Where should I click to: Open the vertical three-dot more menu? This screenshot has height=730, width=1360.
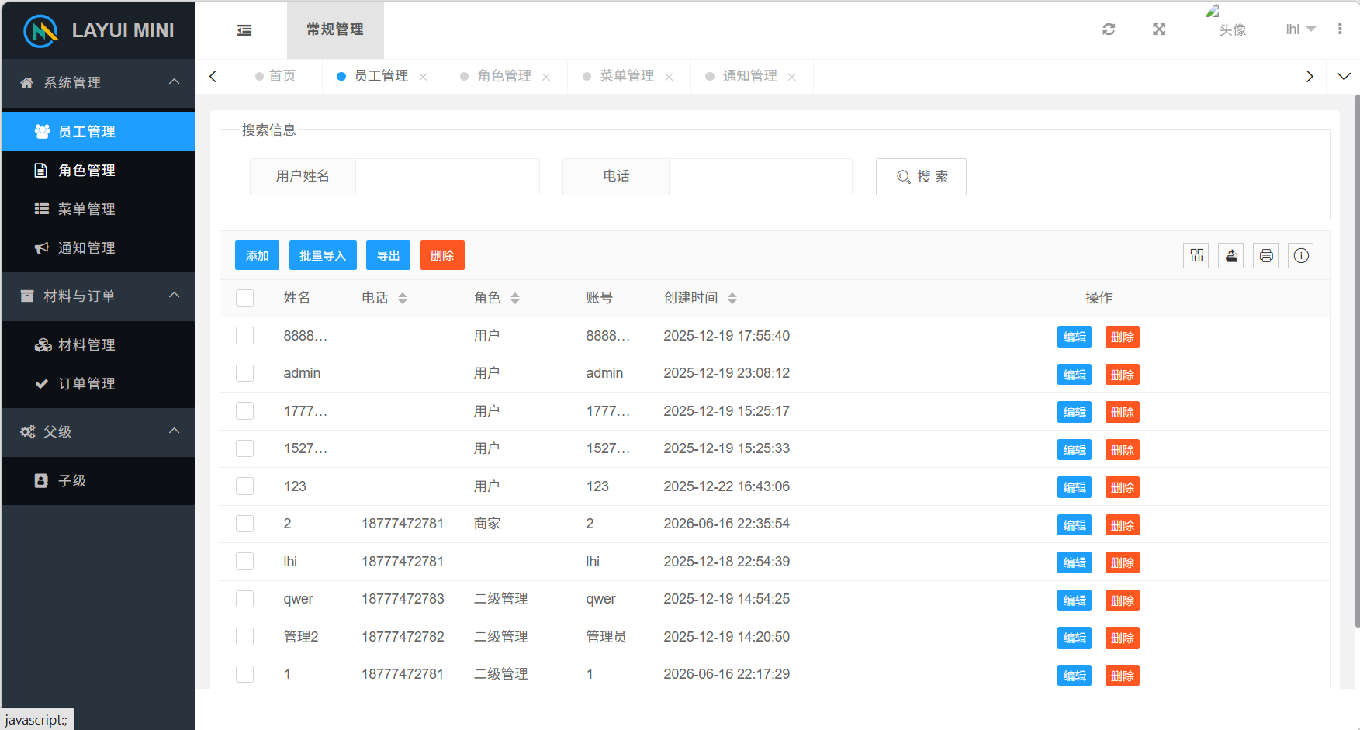point(1340,29)
